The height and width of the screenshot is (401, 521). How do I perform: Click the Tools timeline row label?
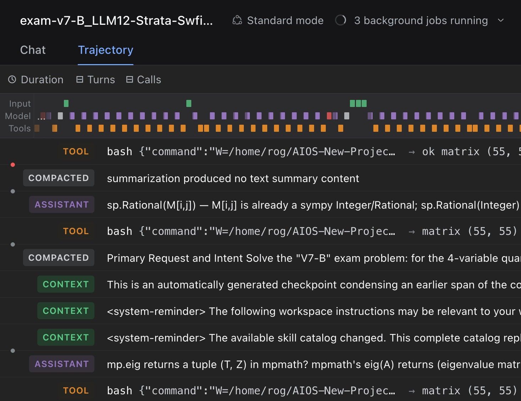click(20, 128)
